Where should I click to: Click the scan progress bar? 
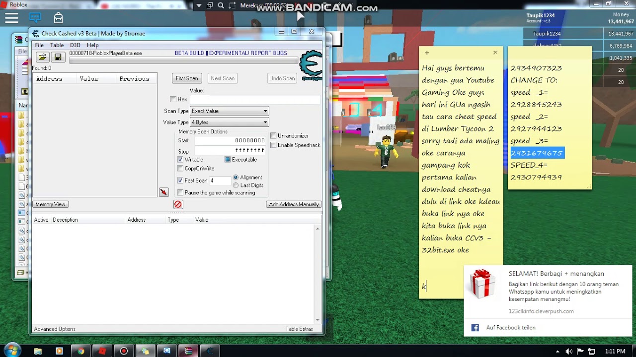[183, 61]
